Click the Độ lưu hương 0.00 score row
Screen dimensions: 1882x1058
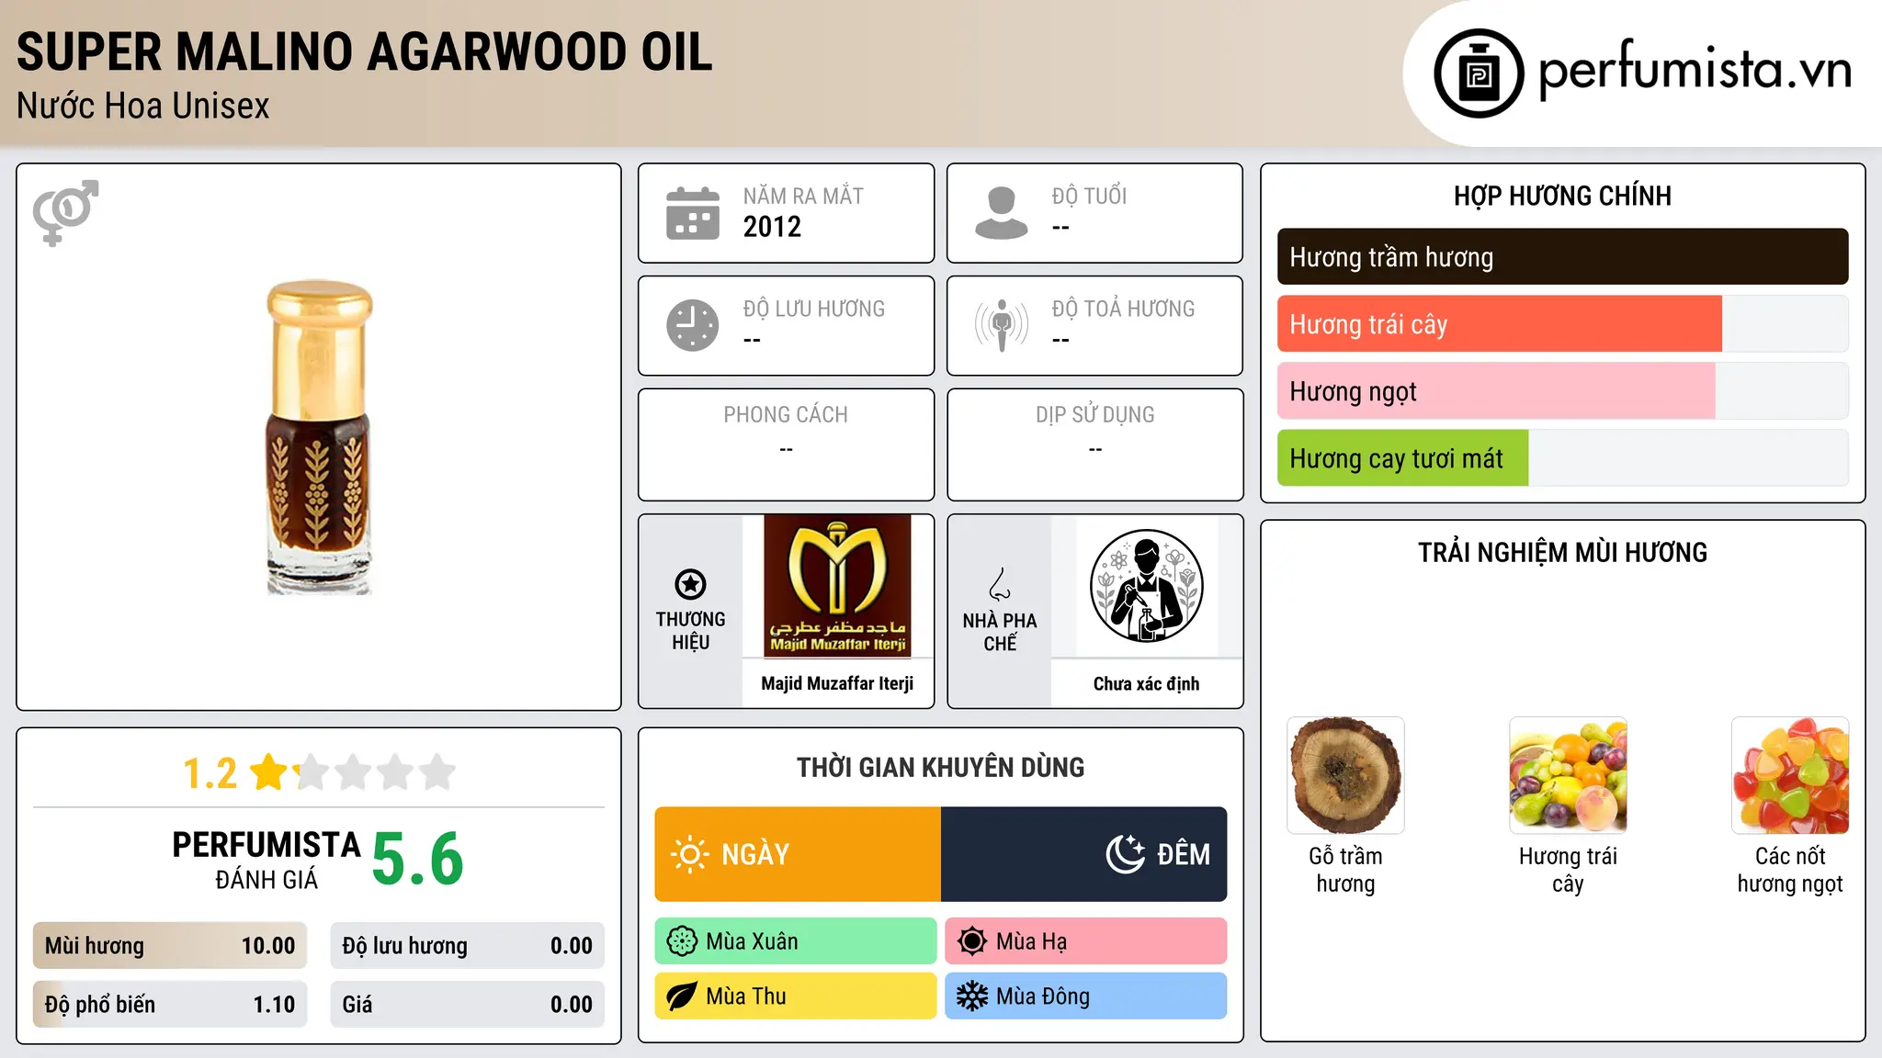(467, 946)
